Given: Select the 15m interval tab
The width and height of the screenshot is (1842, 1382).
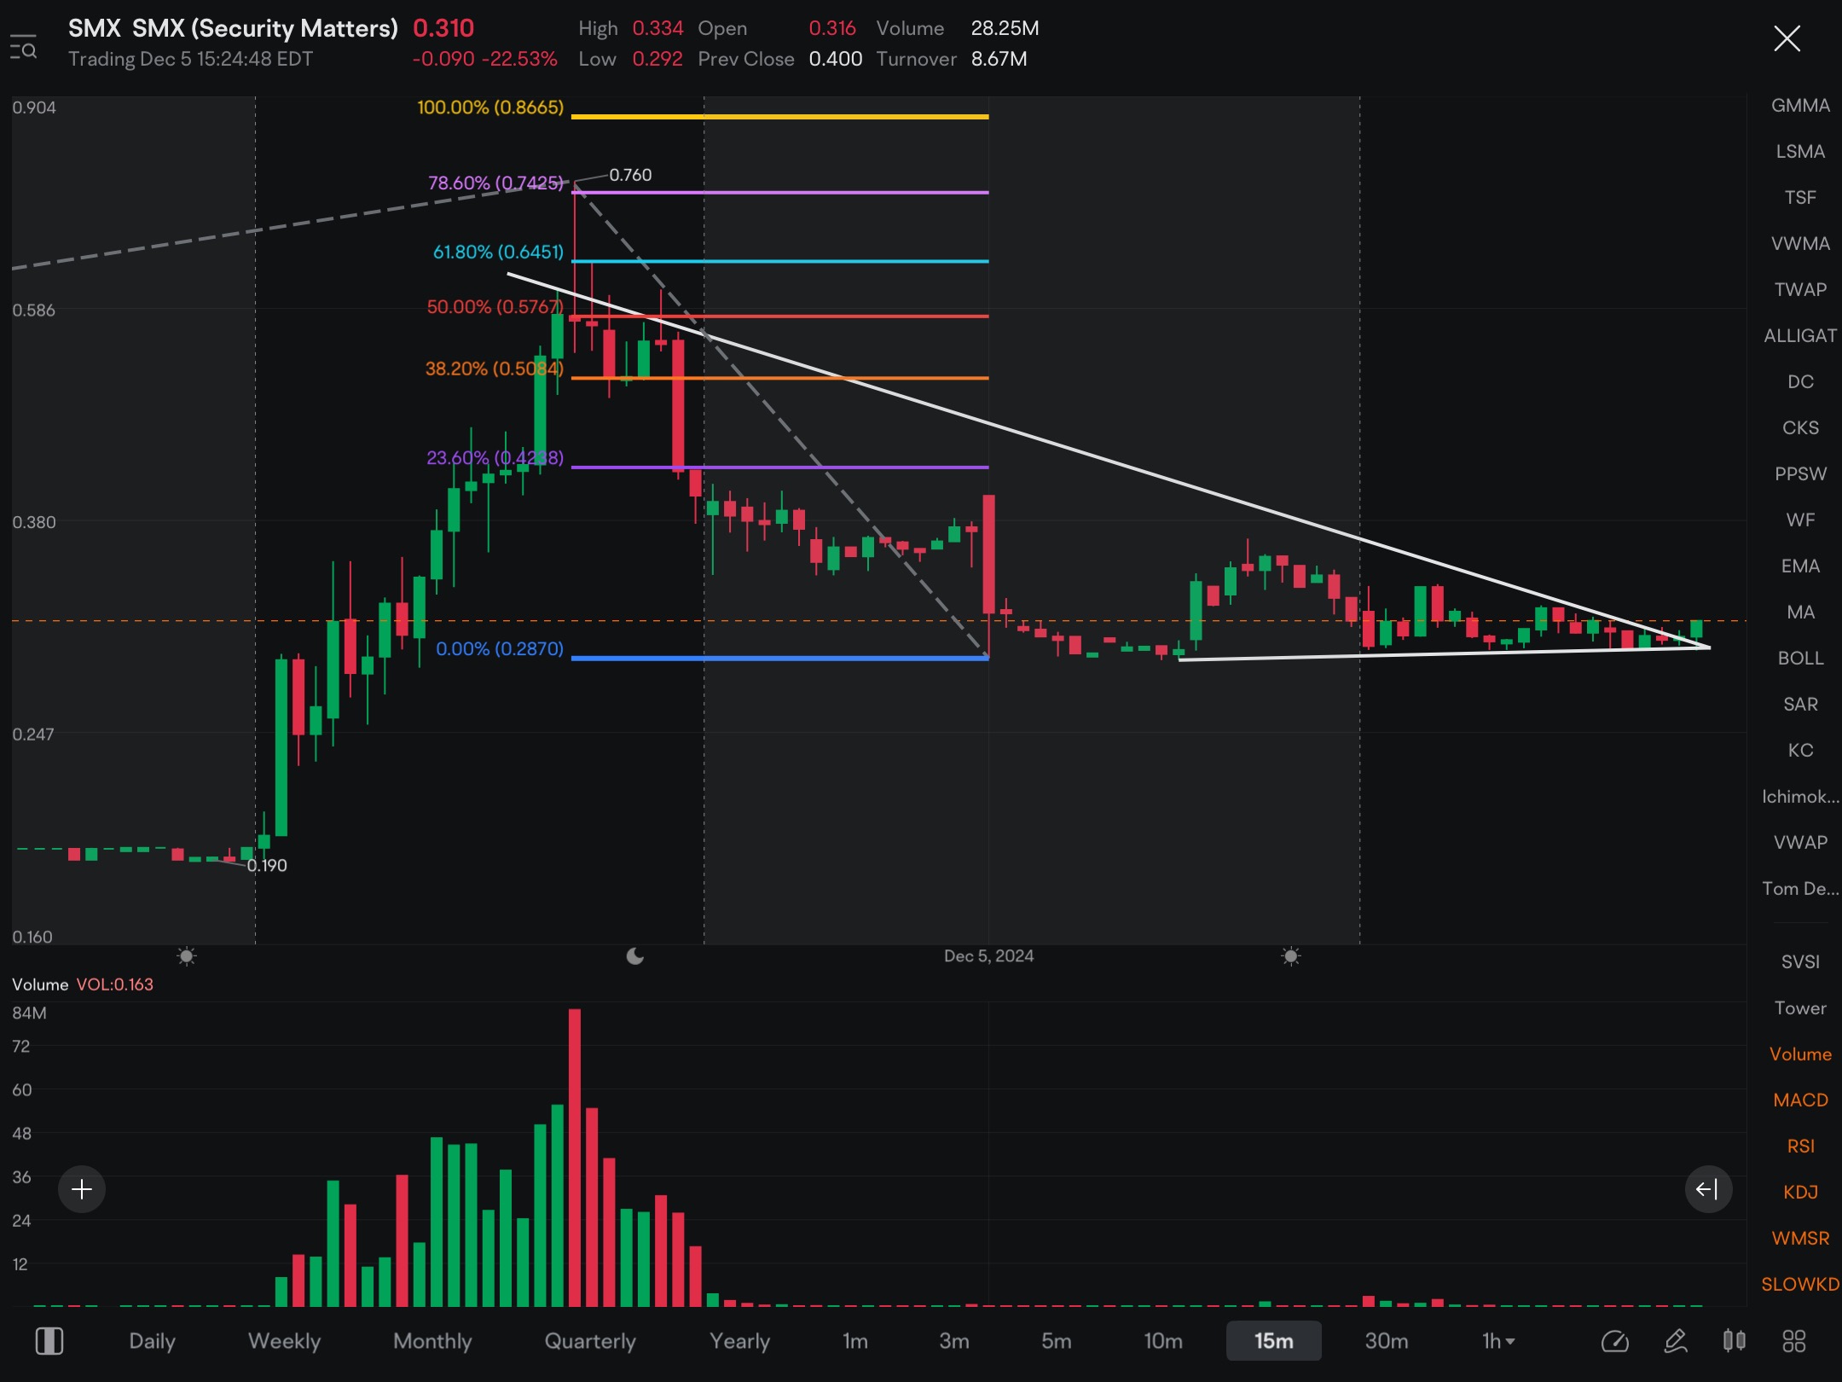Looking at the screenshot, I should click(1273, 1341).
